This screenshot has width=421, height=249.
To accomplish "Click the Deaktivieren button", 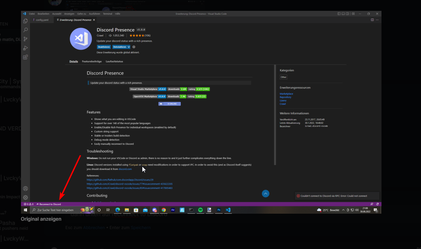I will click(104, 47).
